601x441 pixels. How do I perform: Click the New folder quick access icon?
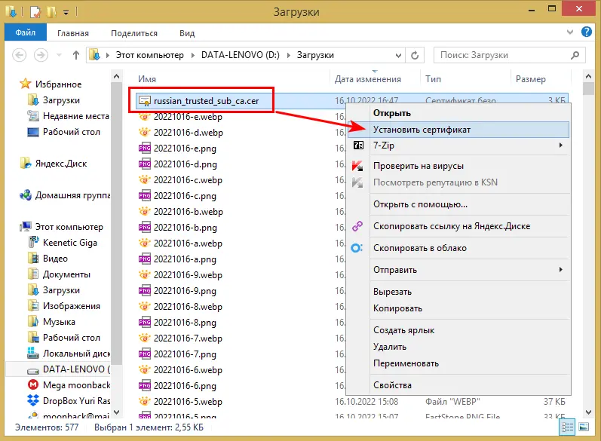click(x=51, y=12)
